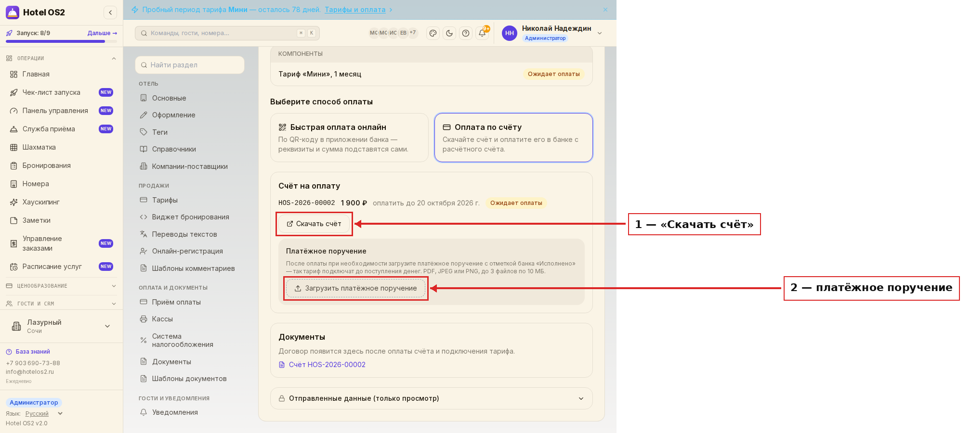The height and width of the screenshot is (433, 971).
Task: Open Виджет бронирования settings item
Action: click(190, 217)
